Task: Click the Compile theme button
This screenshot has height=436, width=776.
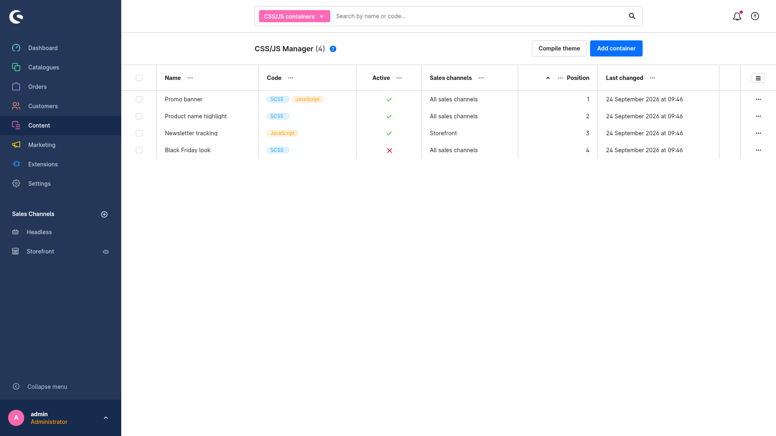Action: pos(559,48)
